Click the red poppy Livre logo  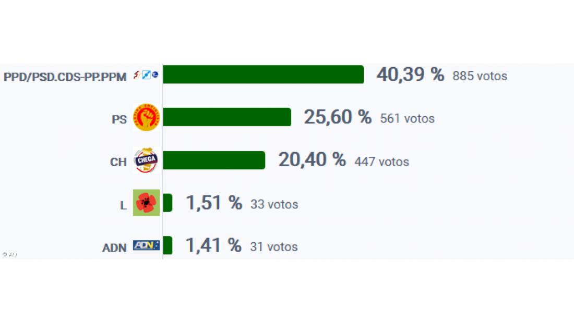[146, 203]
